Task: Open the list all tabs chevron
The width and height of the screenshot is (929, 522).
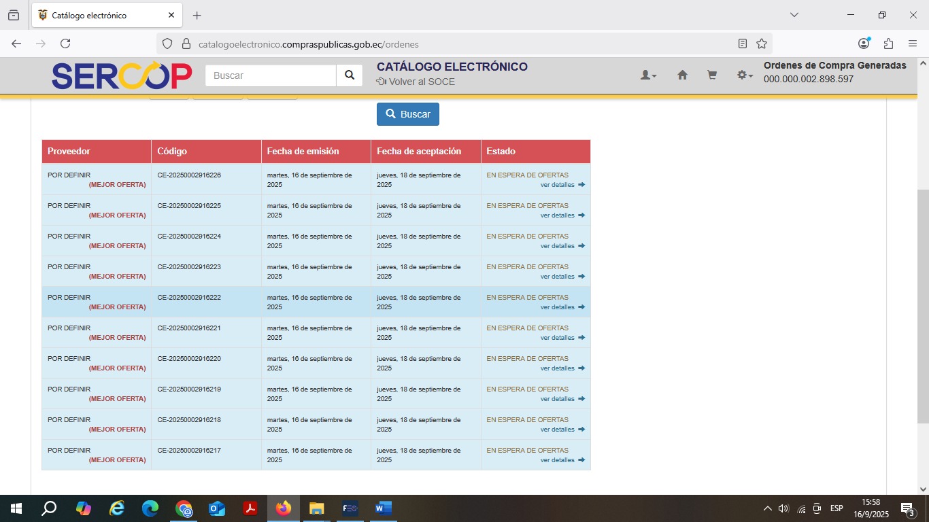Action: (794, 15)
